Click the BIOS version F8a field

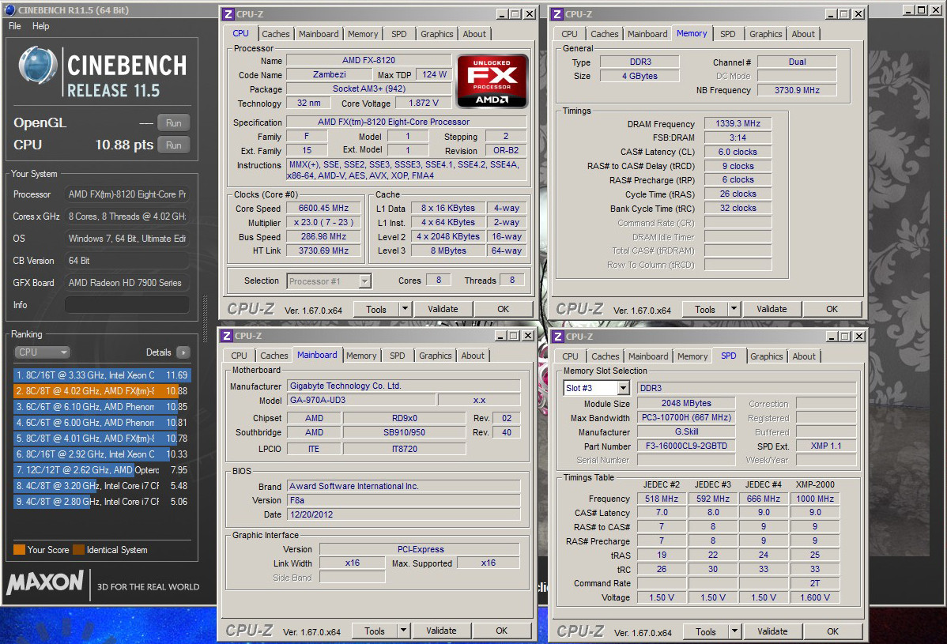point(403,500)
